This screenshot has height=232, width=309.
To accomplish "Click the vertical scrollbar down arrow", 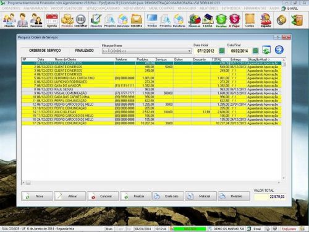I will coord(284,178).
